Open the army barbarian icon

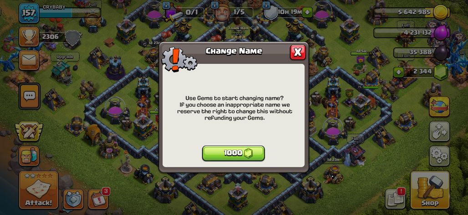[x=29, y=156]
